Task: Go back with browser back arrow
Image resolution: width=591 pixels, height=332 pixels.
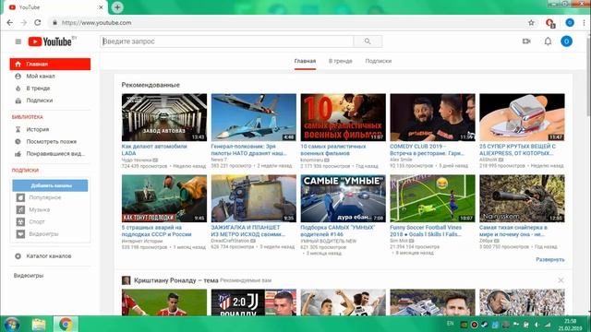Action: 10,22
